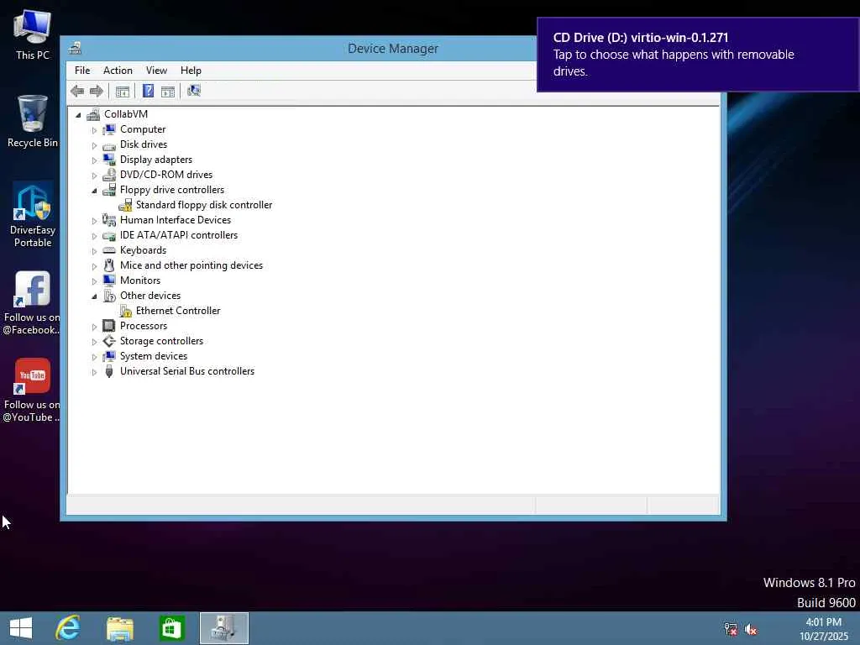Open the View menu
This screenshot has height=645, width=860.
tap(156, 71)
